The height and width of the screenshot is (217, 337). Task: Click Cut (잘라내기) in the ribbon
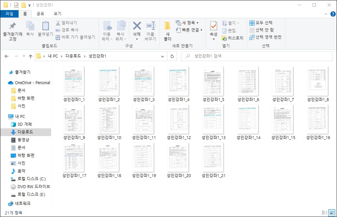pyautogui.click(x=66, y=23)
